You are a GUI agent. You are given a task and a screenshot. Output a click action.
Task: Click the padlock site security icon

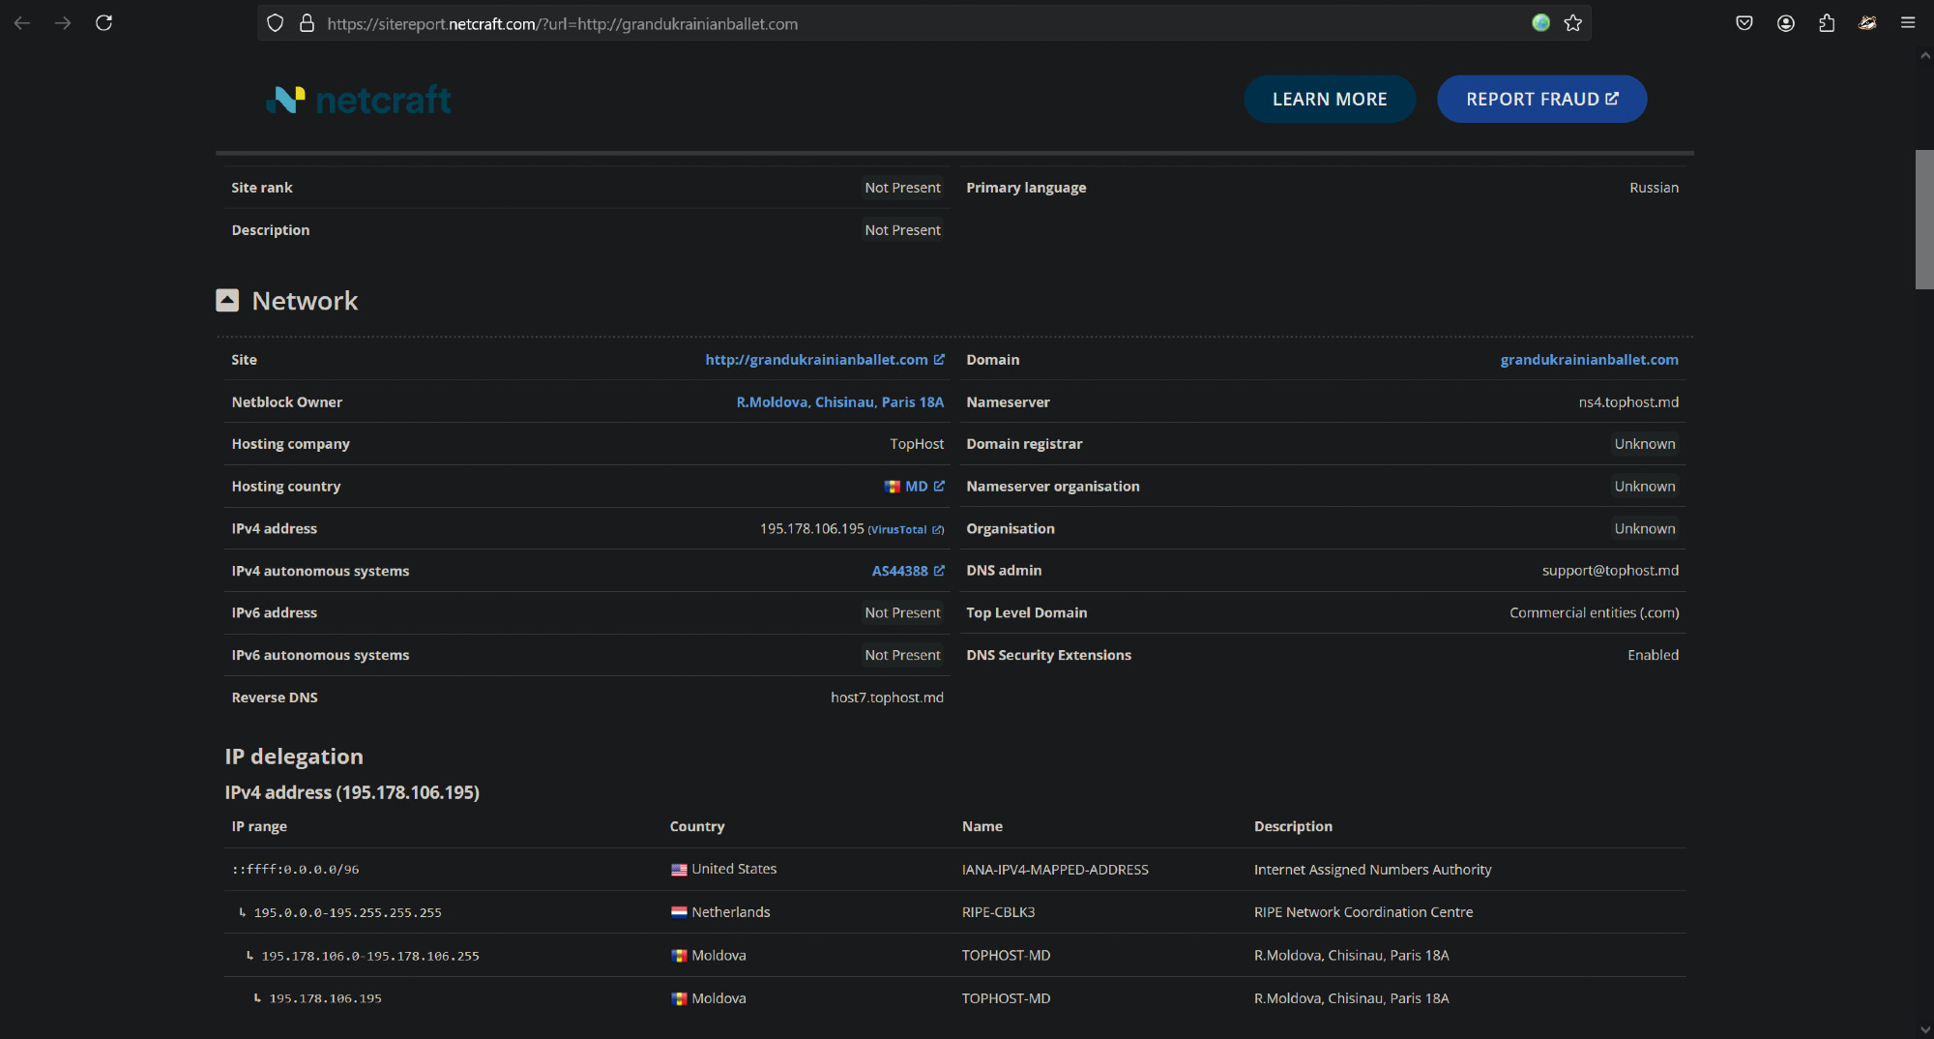point(307,23)
